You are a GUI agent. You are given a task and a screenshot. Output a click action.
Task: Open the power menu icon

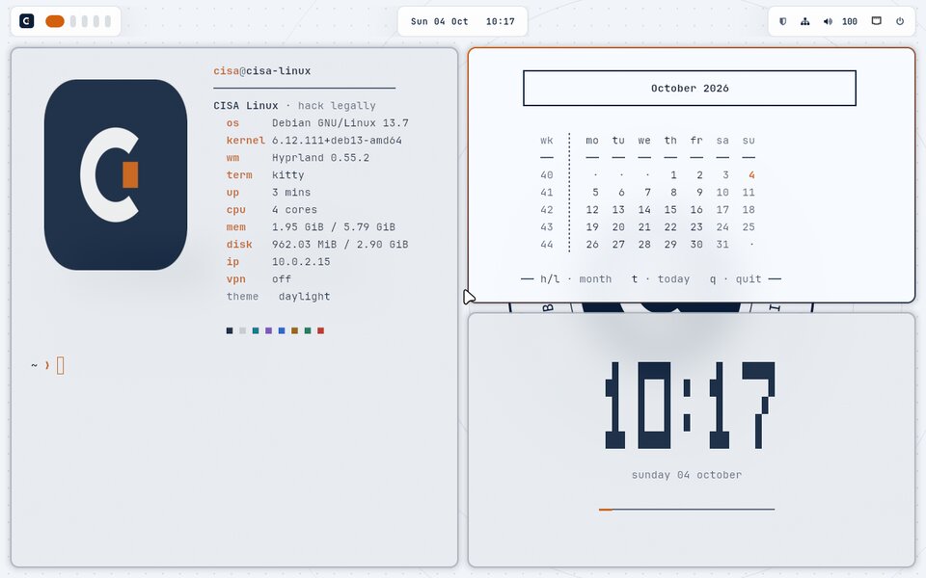click(899, 21)
